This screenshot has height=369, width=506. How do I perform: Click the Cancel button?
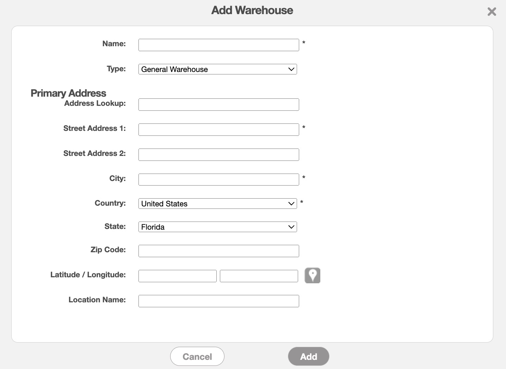pyautogui.click(x=197, y=356)
